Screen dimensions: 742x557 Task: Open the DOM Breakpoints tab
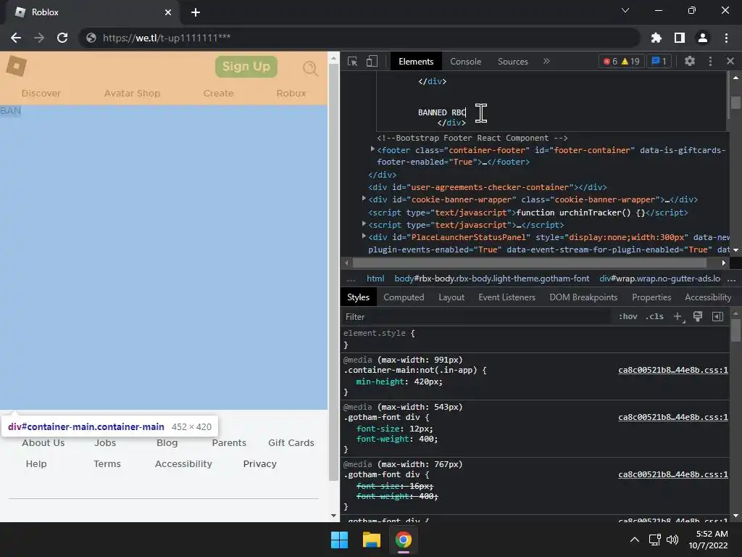pos(583,297)
